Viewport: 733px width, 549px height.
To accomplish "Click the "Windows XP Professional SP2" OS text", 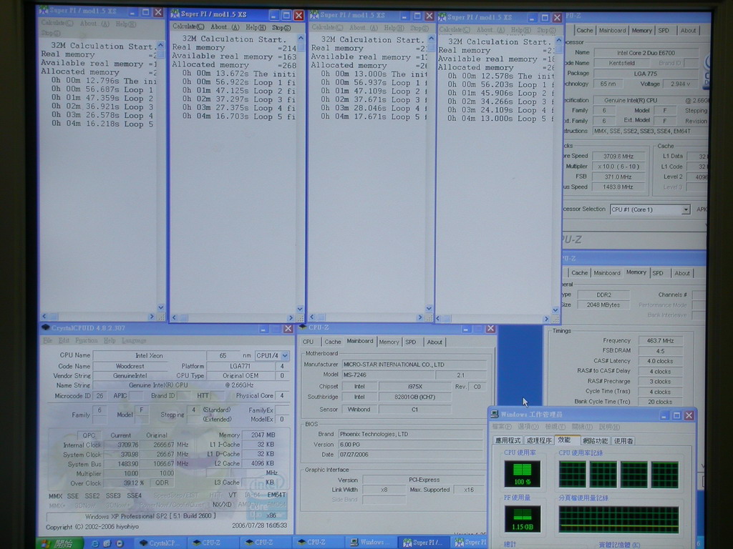I will click(x=150, y=516).
